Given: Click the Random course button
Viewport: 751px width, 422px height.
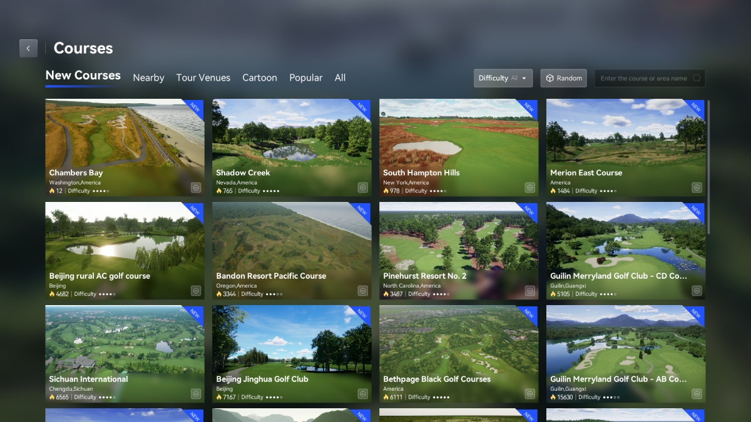Looking at the screenshot, I should (x=563, y=78).
